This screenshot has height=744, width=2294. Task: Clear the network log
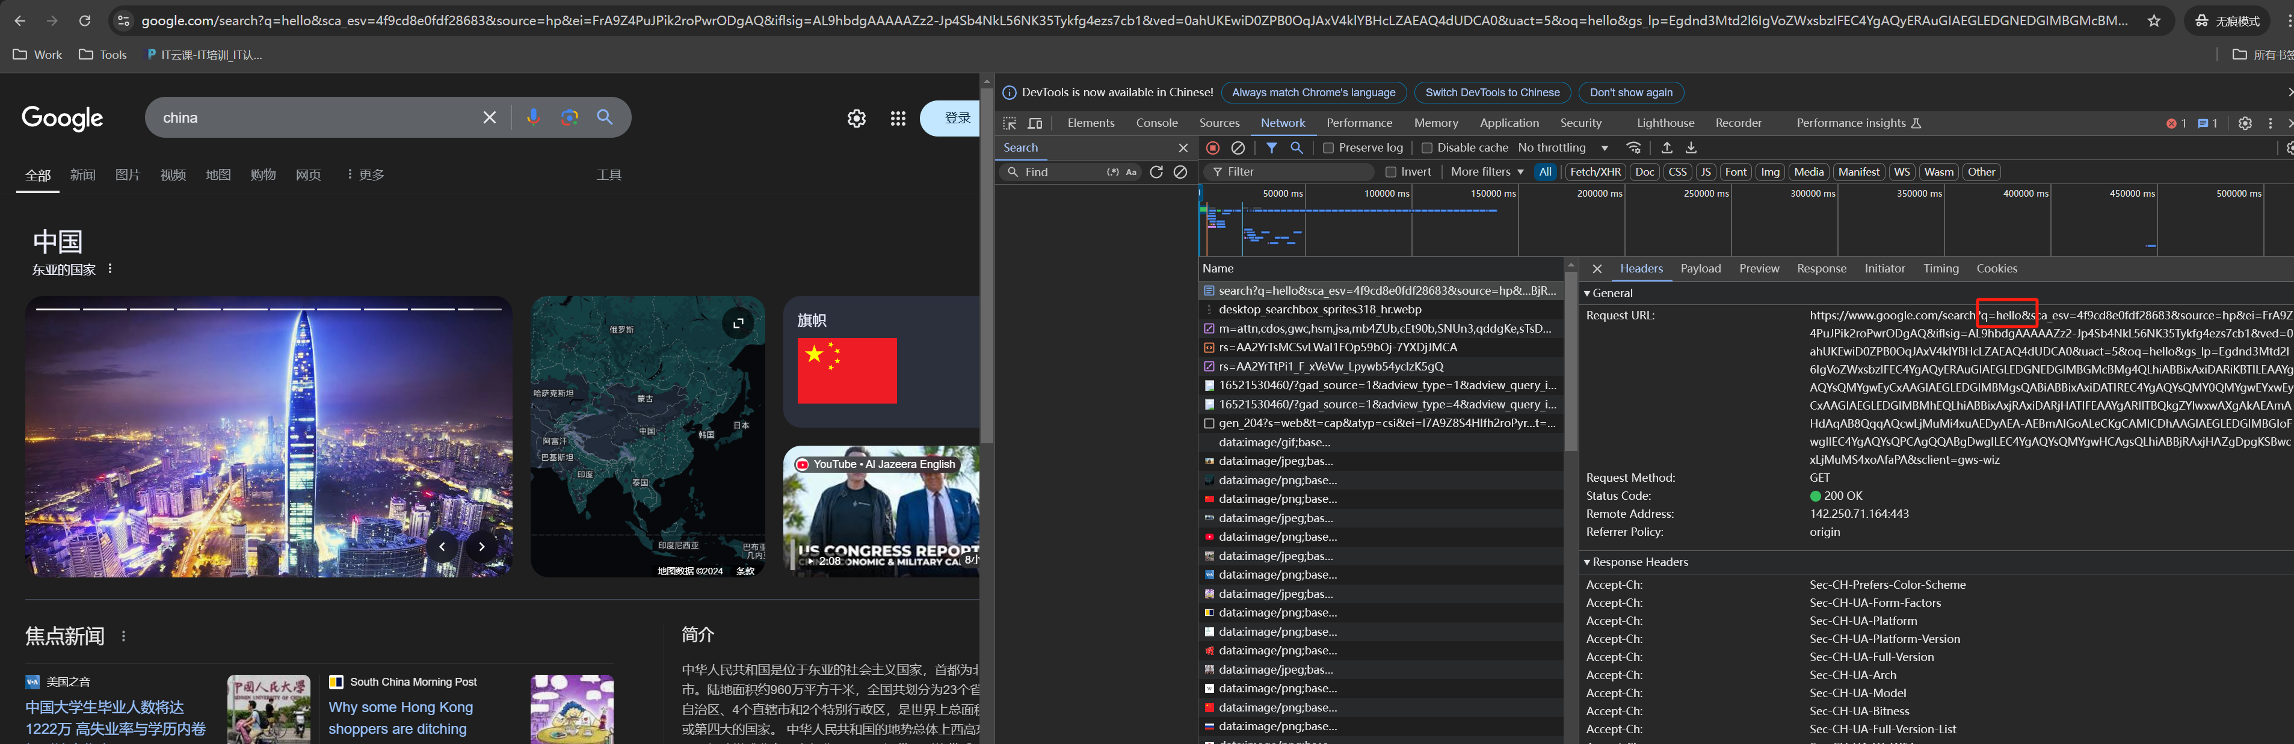point(1238,148)
